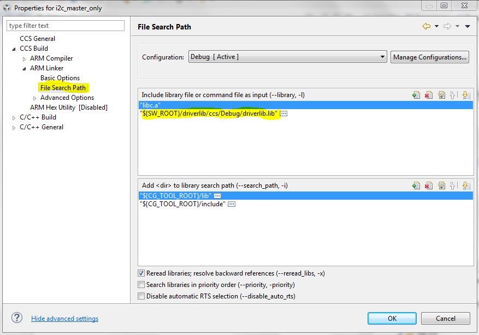Toggle Reread libraries checkbox
Image resolution: width=479 pixels, height=335 pixels.
(141, 273)
